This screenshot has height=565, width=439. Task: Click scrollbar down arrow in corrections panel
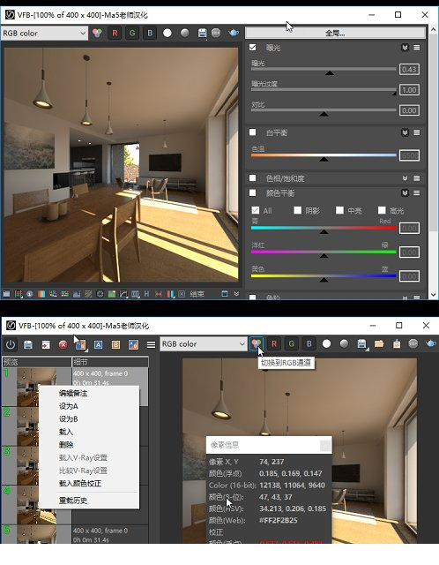coord(433,295)
